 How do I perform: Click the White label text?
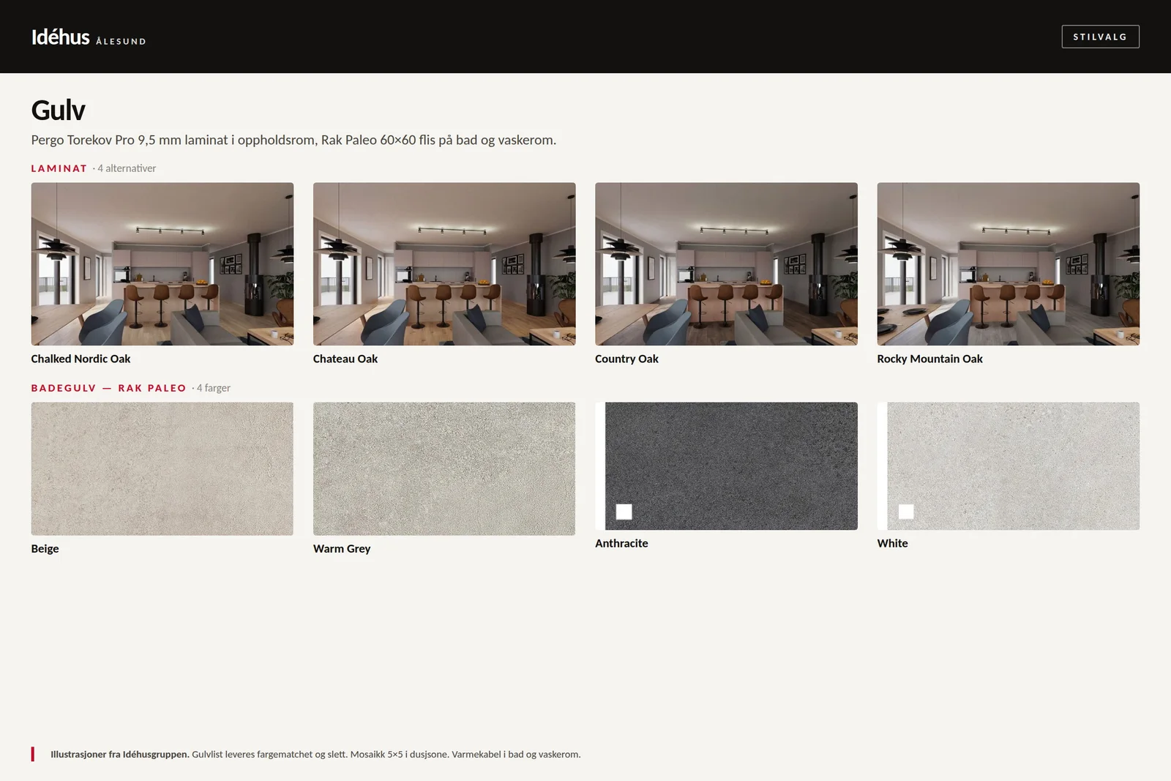pos(892,543)
